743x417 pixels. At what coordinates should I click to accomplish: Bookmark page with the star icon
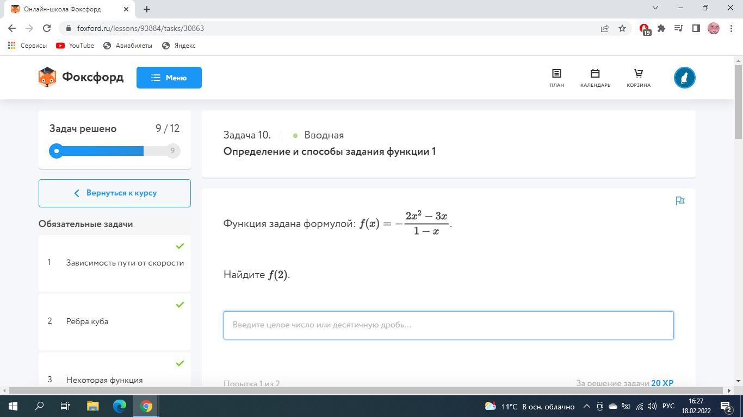tap(622, 28)
